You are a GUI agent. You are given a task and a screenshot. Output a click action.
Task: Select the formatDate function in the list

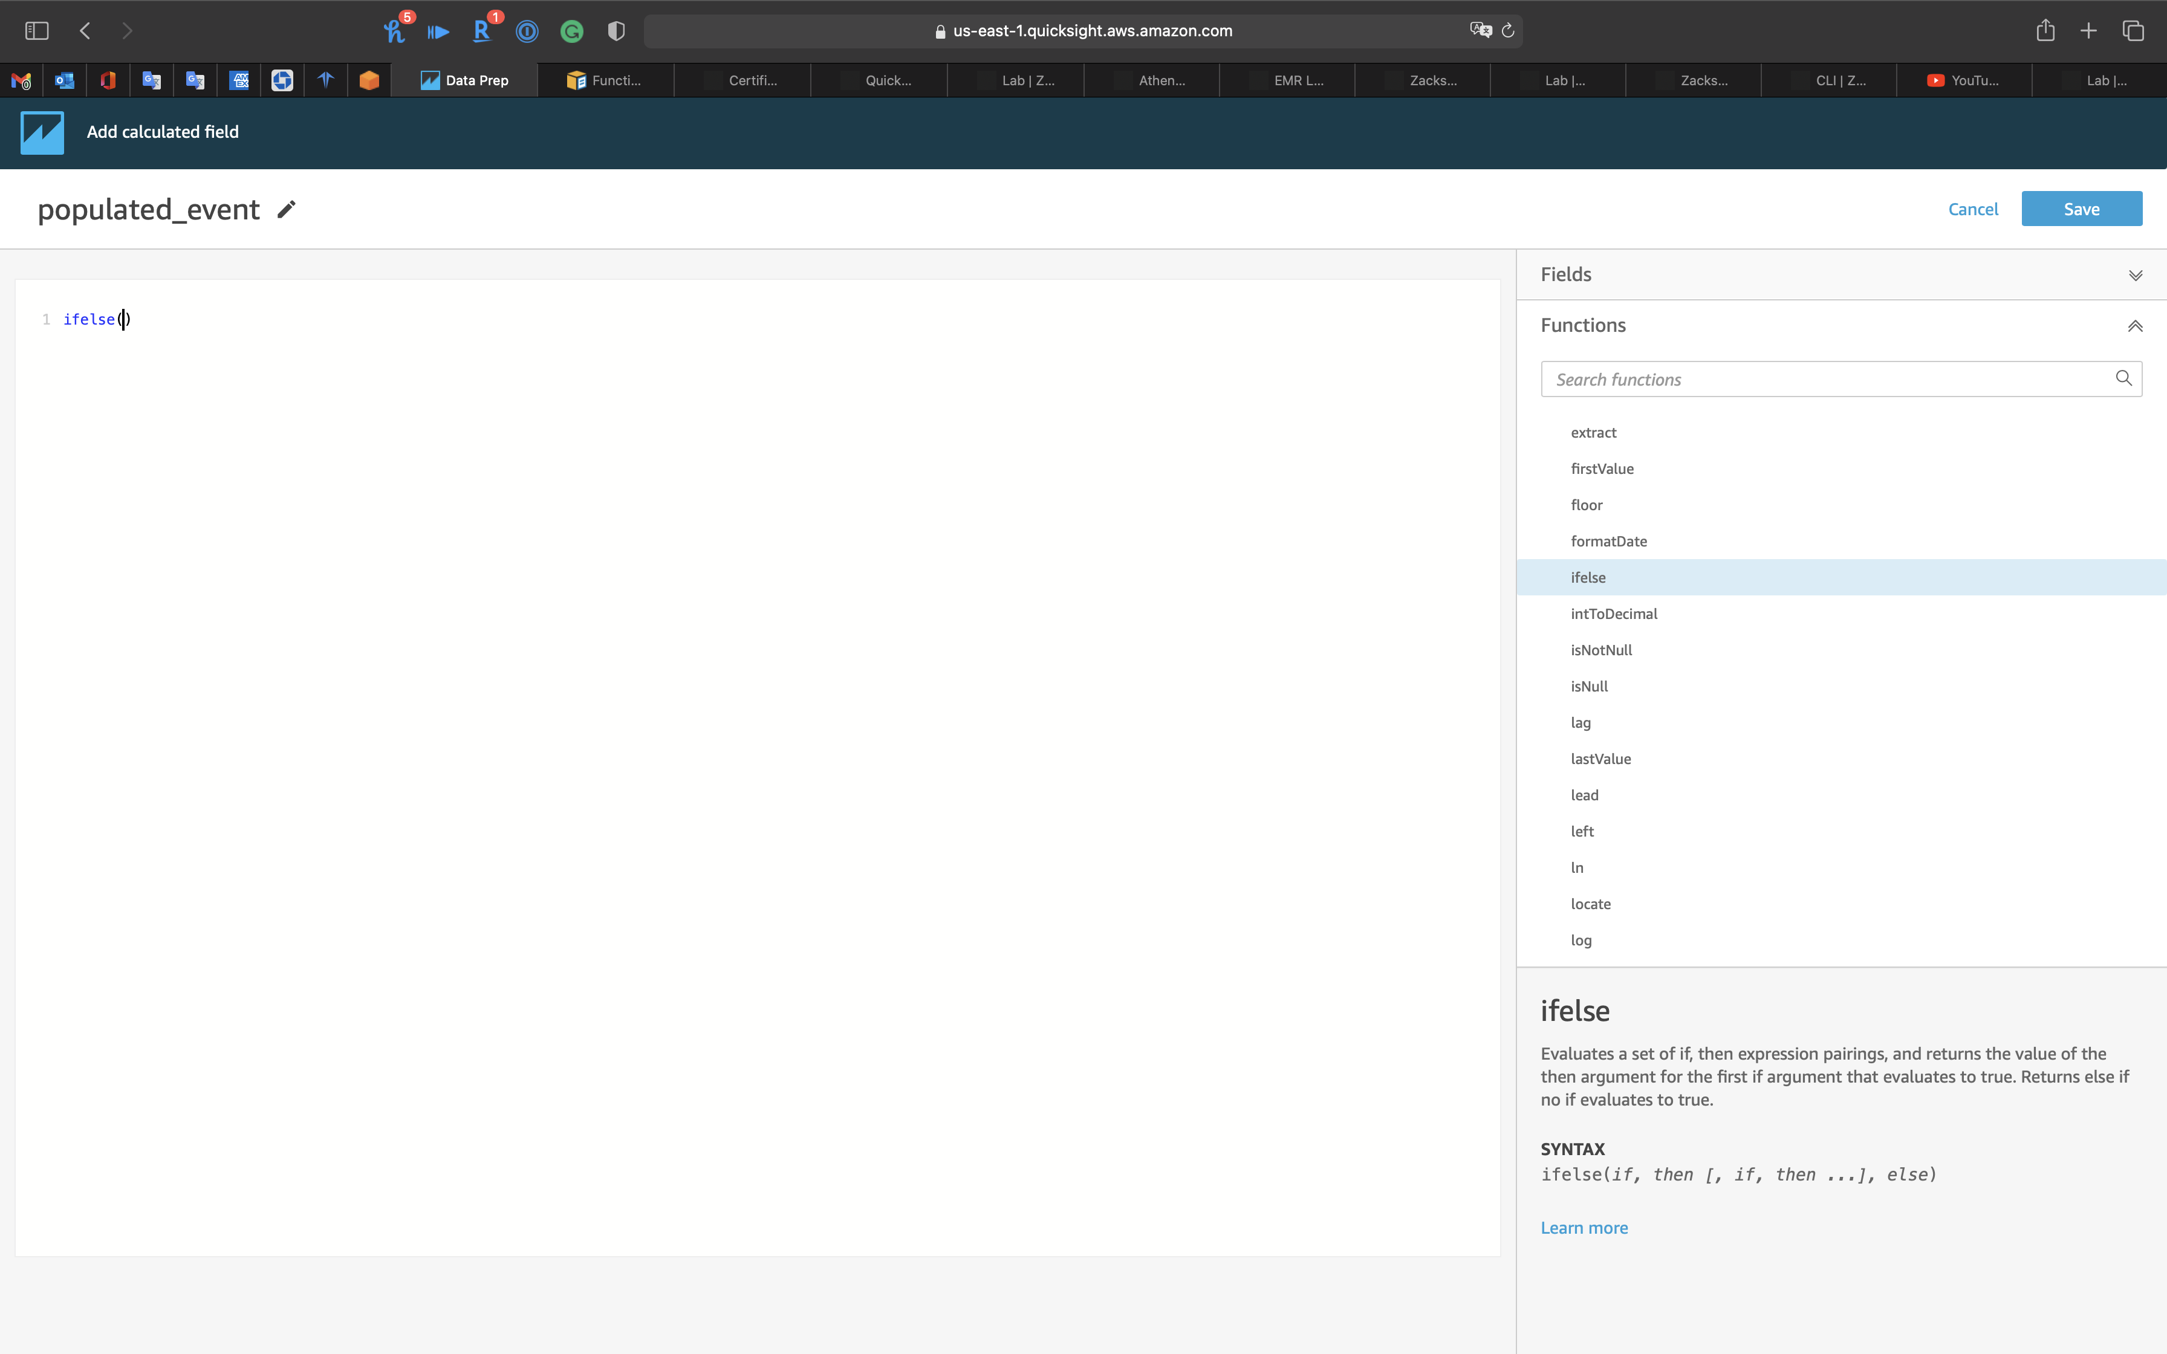[x=1608, y=542]
